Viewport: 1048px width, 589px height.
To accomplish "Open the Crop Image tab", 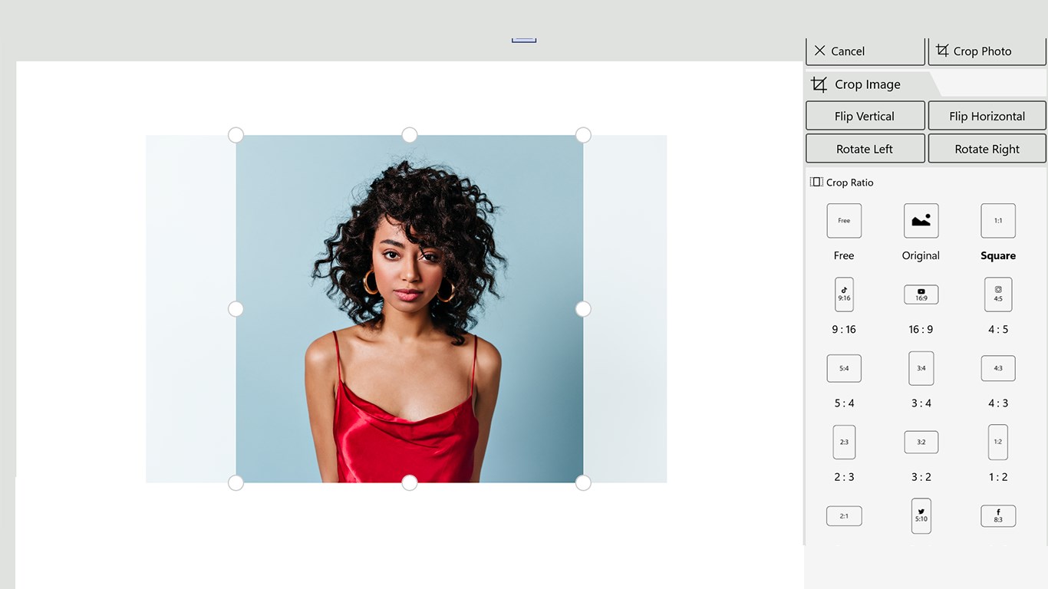I will click(x=867, y=84).
